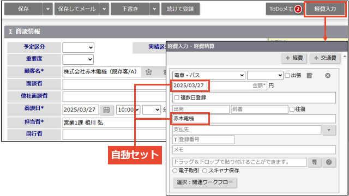Open the 予定区分 dropdown

(79, 47)
